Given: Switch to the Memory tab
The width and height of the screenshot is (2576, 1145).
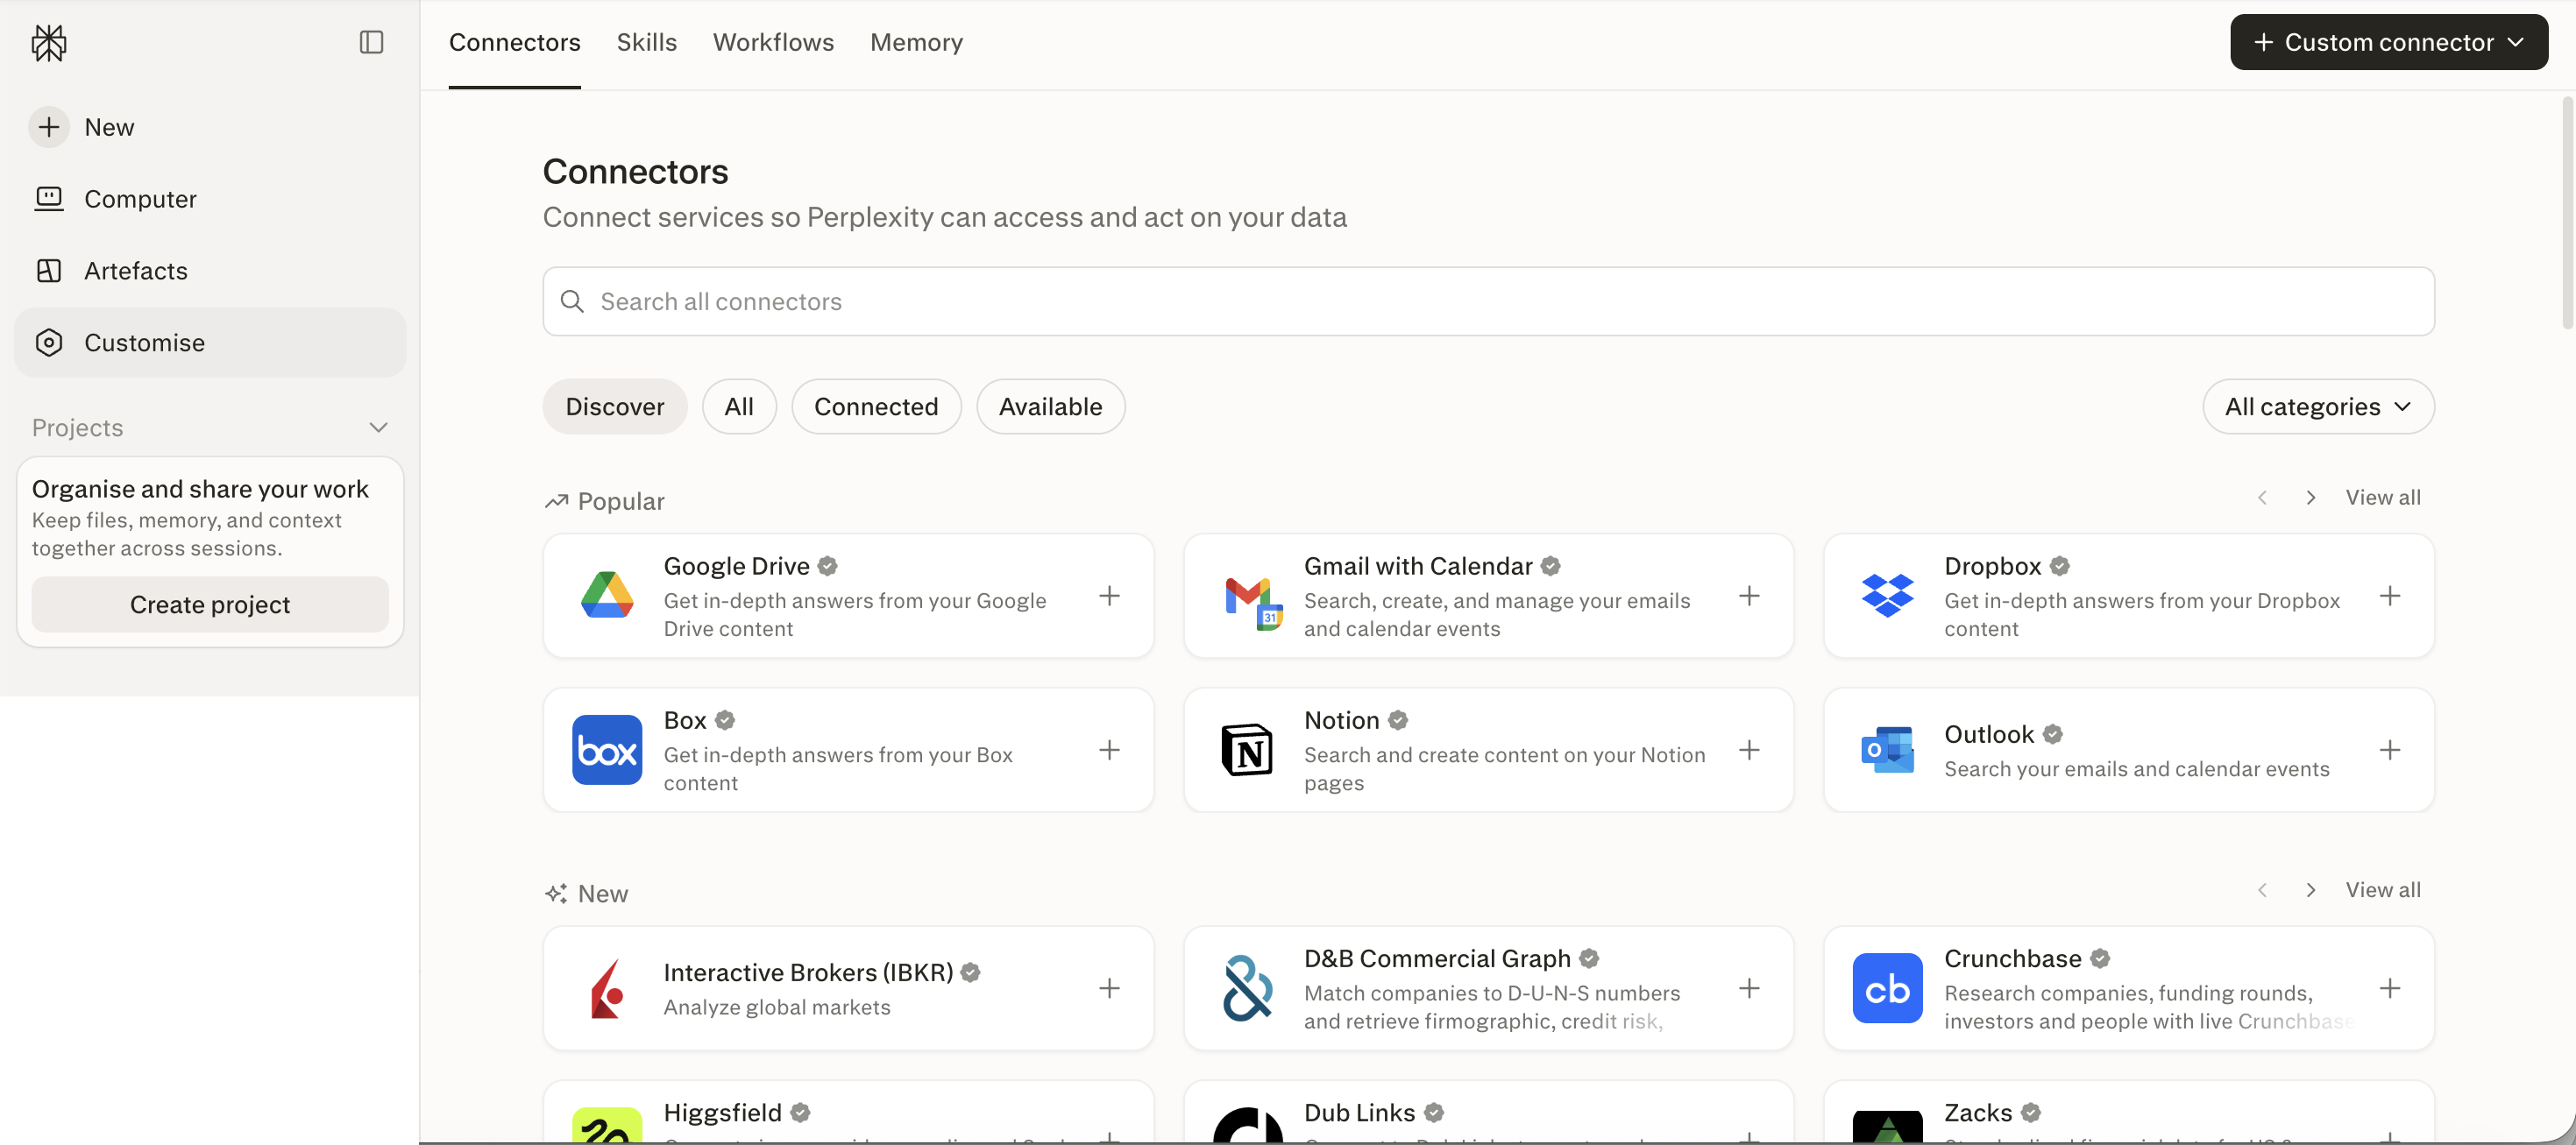Looking at the screenshot, I should (x=916, y=43).
